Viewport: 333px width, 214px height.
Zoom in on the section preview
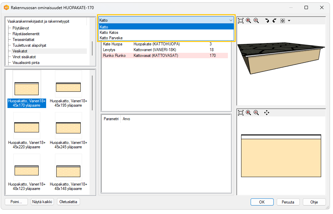click(248, 113)
